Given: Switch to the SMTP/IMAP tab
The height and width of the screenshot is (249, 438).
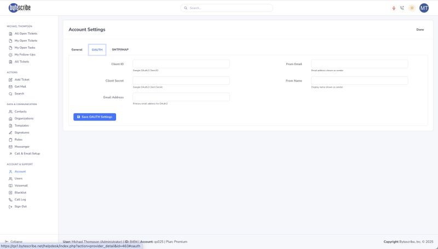Looking at the screenshot, I should (x=120, y=50).
